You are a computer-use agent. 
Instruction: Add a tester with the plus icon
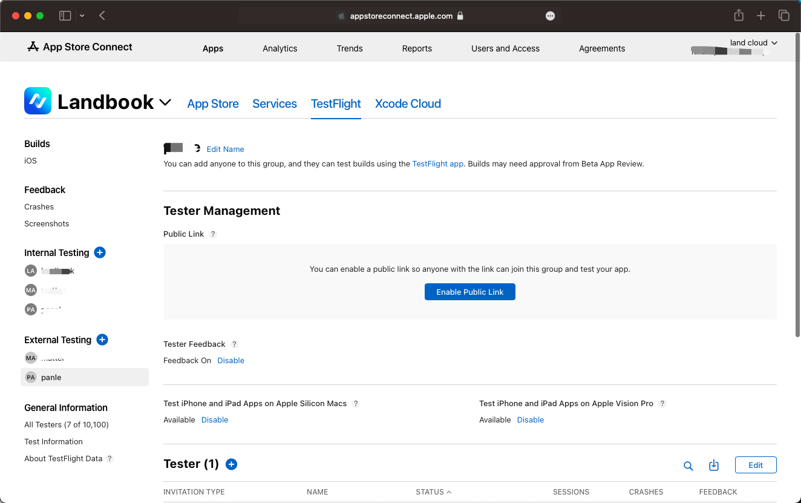[x=231, y=464]
